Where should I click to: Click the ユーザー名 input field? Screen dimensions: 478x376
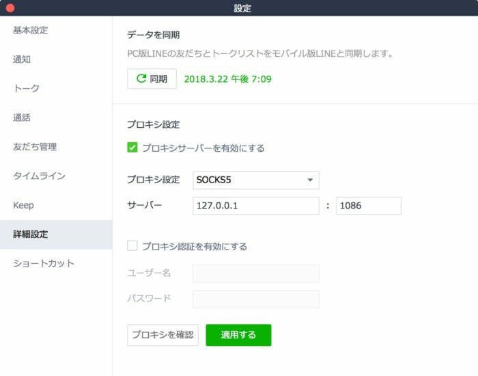(x=256, y=273)
